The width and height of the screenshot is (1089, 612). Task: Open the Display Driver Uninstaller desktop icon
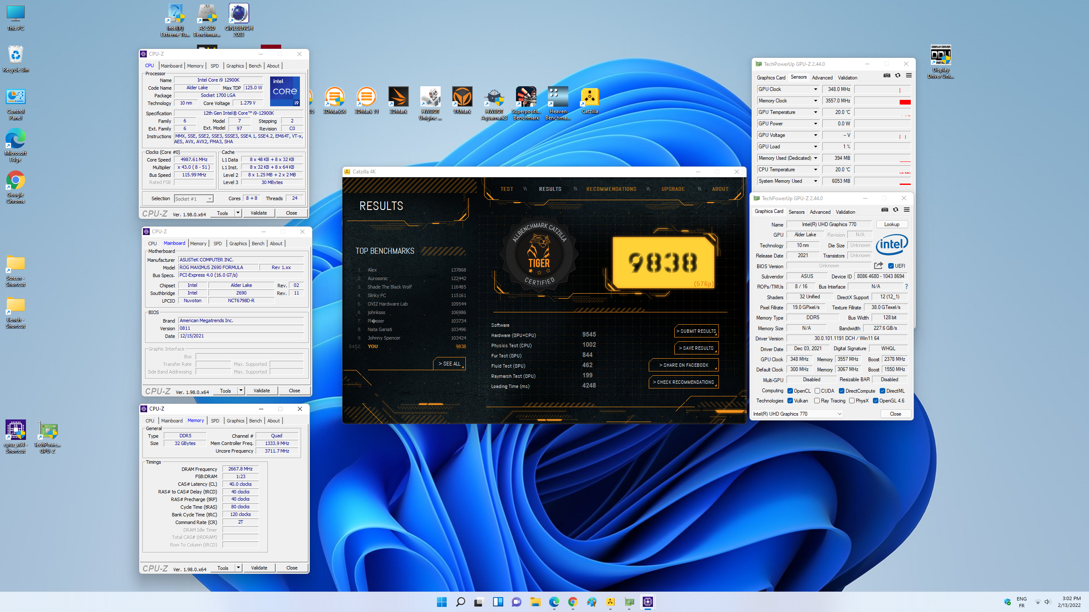941,62
